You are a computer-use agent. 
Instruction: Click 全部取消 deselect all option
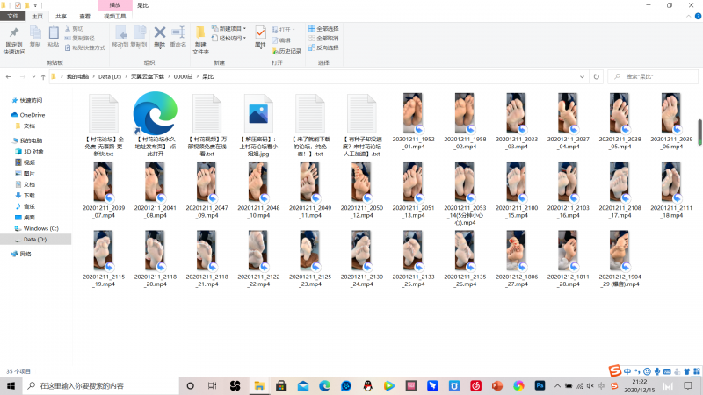click(x=325, y=39)
